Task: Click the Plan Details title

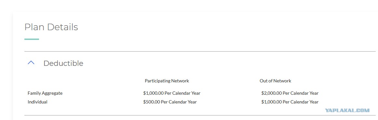Action: 51,27
